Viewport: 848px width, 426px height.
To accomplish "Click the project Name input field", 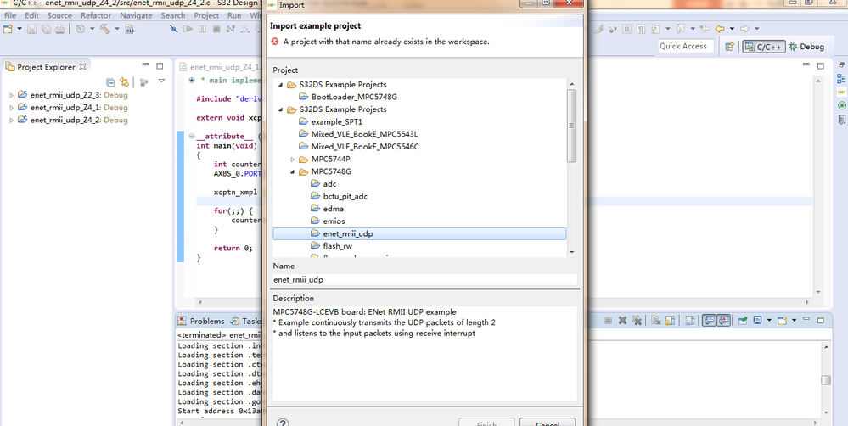I will 424,280.
